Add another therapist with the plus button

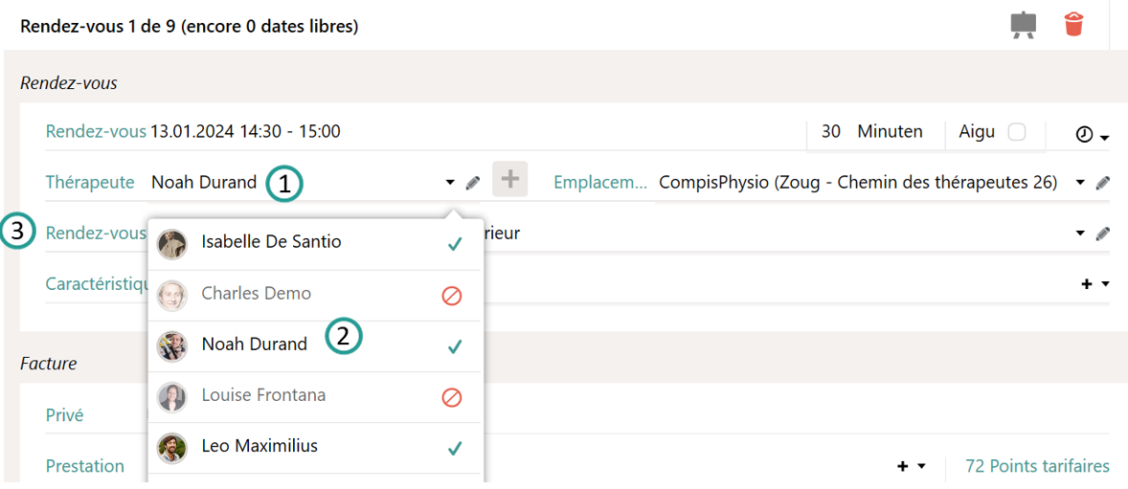tap(509, 179)
